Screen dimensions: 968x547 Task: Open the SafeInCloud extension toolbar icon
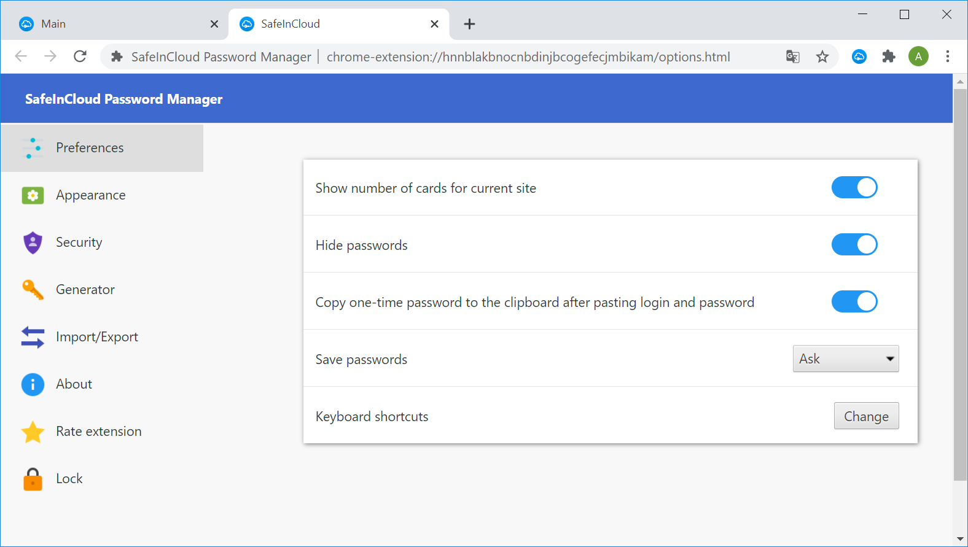[x=859, y=57]
